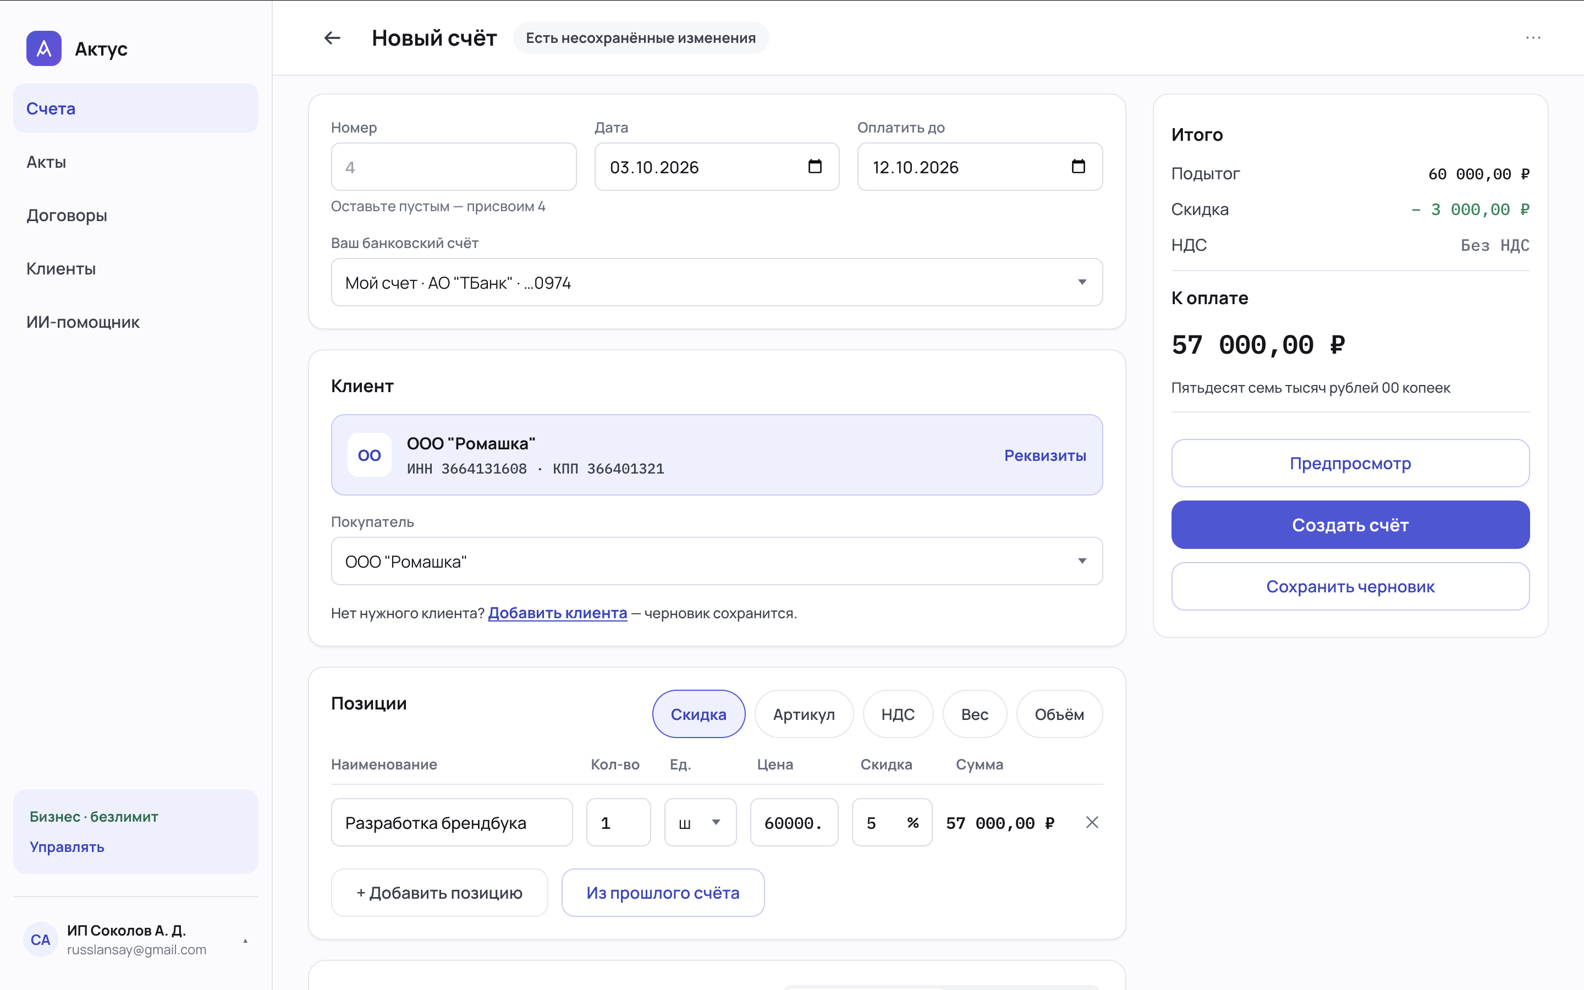Open the Покупатель dropdown
Screen dimensions: 1584x990
[x=717, y=561]
